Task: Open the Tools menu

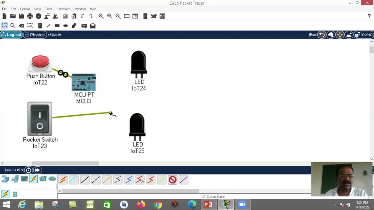Action: click(49, 9)
